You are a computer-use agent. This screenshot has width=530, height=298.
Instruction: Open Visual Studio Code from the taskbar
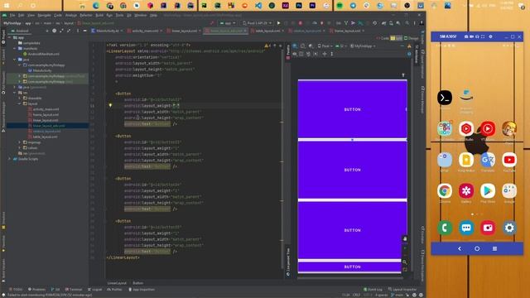tap(258, 6)
